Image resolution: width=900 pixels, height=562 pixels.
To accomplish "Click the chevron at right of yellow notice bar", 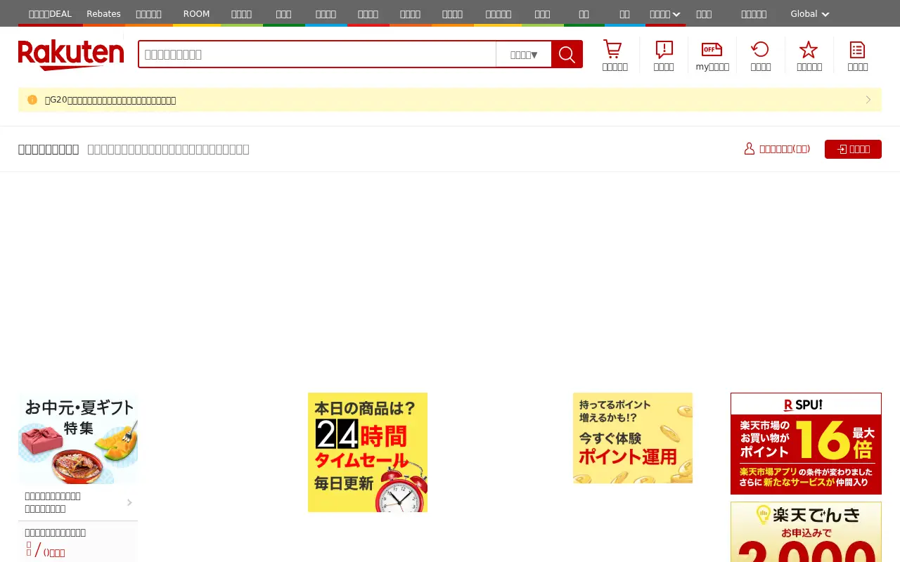I will pos(868,100).
